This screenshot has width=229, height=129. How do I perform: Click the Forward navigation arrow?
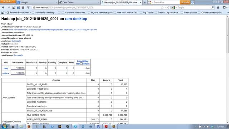(x=9, y=8)
